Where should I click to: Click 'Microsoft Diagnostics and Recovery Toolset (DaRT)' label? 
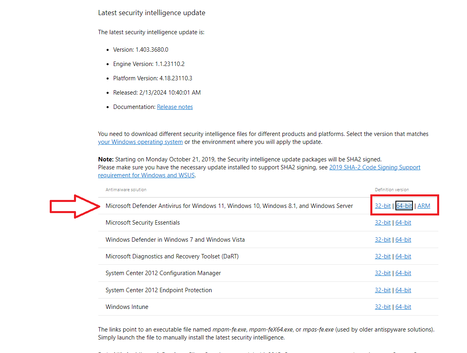click(172, 256)
